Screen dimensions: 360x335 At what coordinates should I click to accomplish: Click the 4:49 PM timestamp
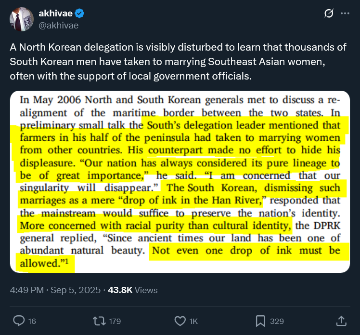pos(27,290)
